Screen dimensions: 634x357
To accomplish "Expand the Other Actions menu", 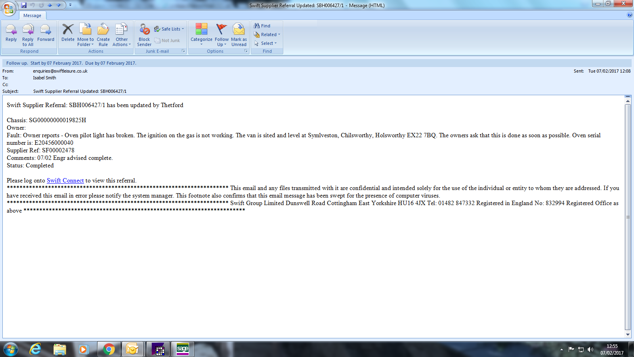I will click(122, 35).
